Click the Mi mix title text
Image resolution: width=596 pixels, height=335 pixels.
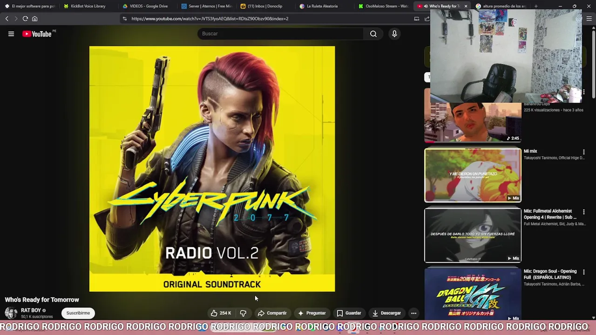(530, 151)
